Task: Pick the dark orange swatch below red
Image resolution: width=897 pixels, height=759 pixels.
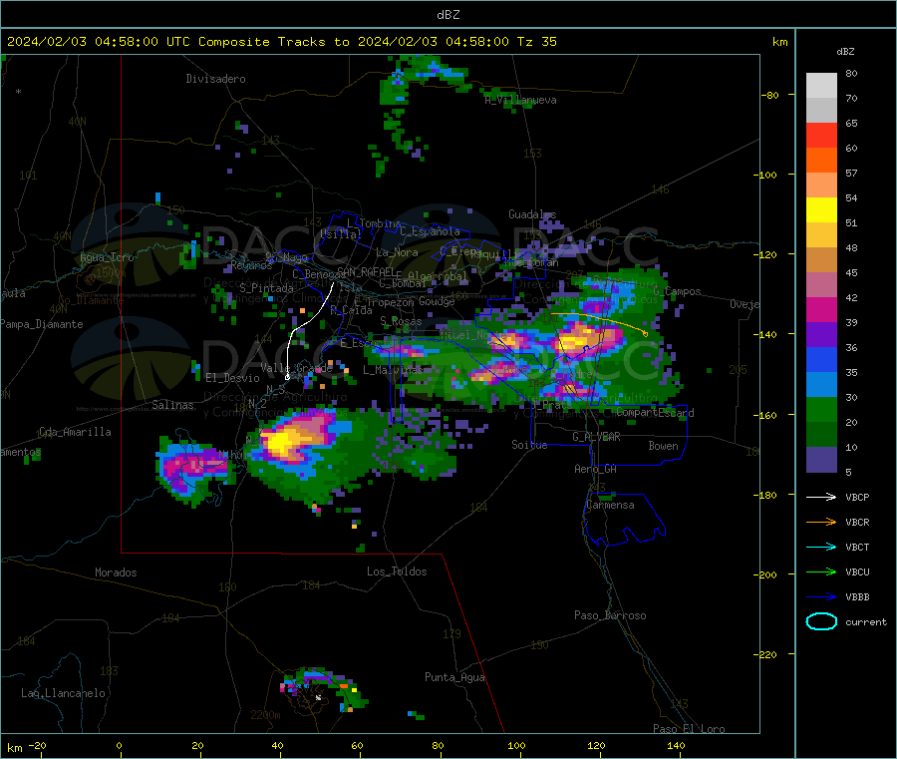Action: 821,161
